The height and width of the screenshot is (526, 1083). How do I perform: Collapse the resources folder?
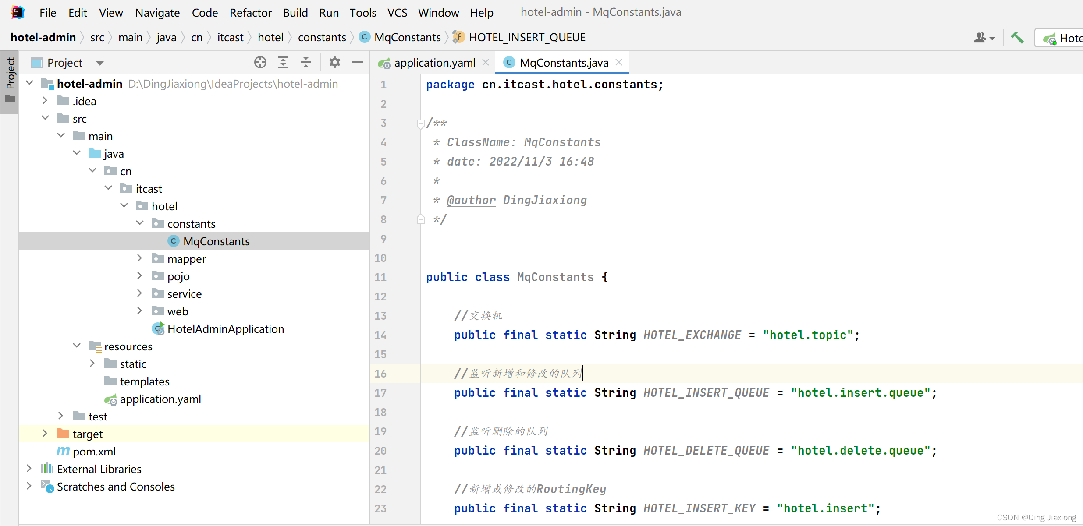pyautogui.click(x=77, y=346)
